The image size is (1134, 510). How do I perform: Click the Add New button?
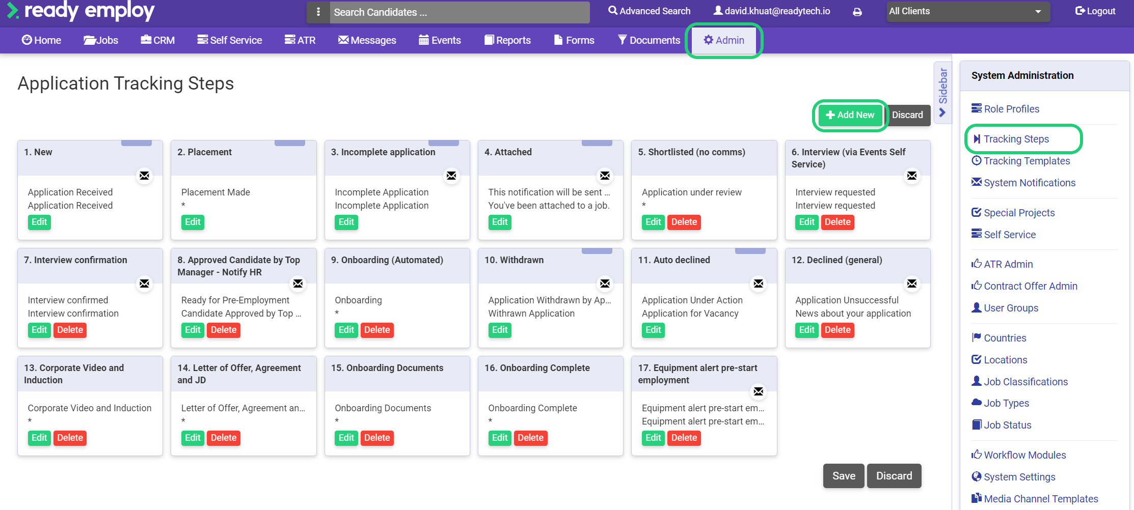849,115
